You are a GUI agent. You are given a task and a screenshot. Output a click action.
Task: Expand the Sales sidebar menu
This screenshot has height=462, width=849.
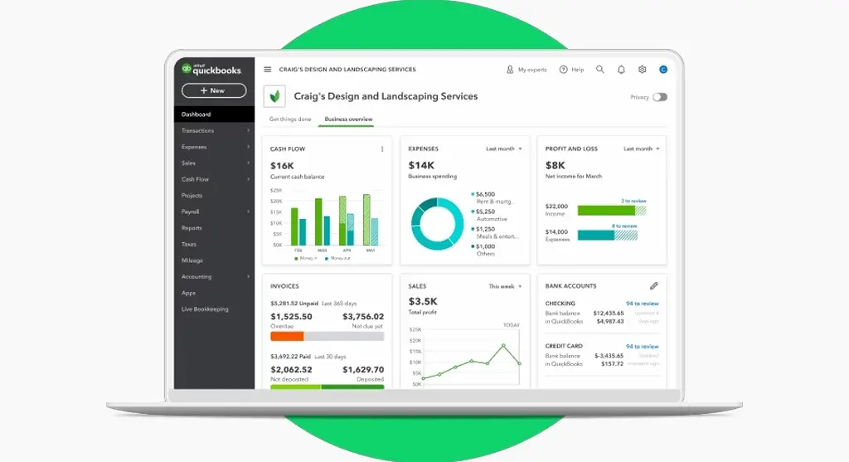215,163
